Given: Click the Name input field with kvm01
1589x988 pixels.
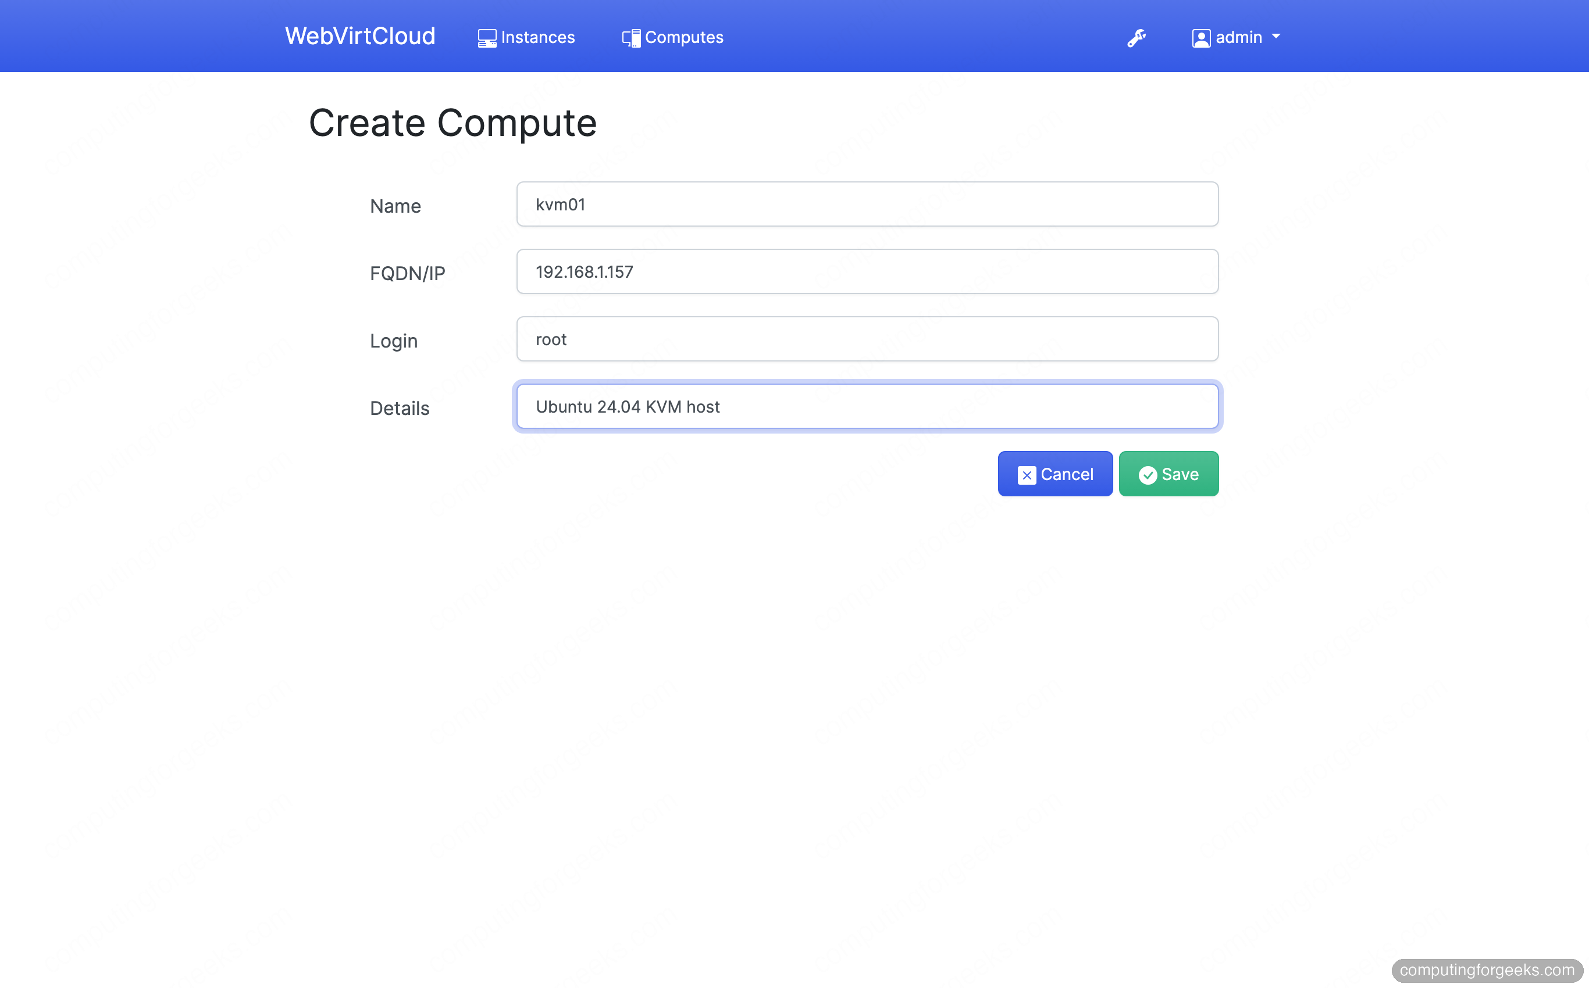Looking at the screenshot, I should click(x=867, y=204).
